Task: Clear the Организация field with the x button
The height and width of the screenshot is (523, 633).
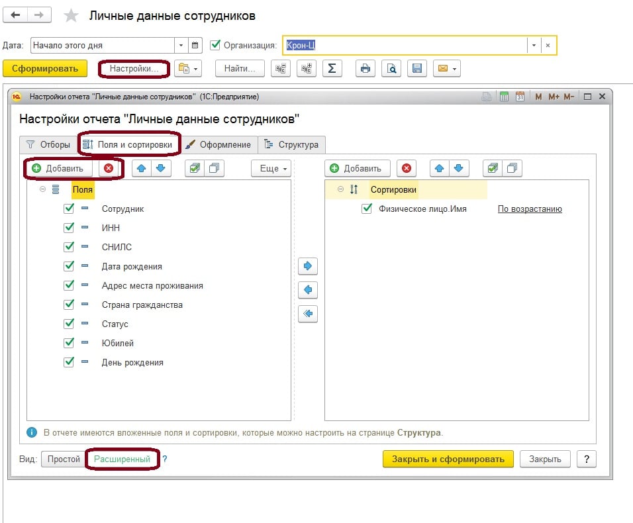Action: [548, 45]
